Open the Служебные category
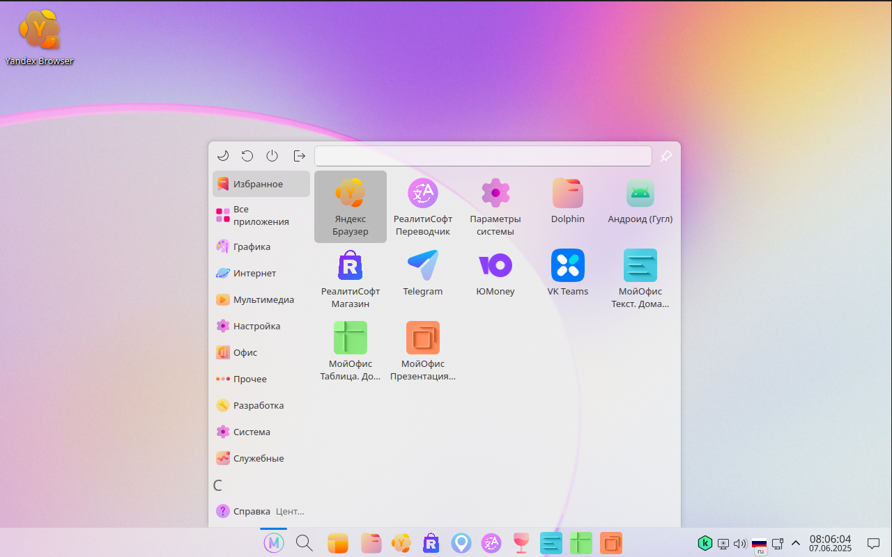 (261, 458)
